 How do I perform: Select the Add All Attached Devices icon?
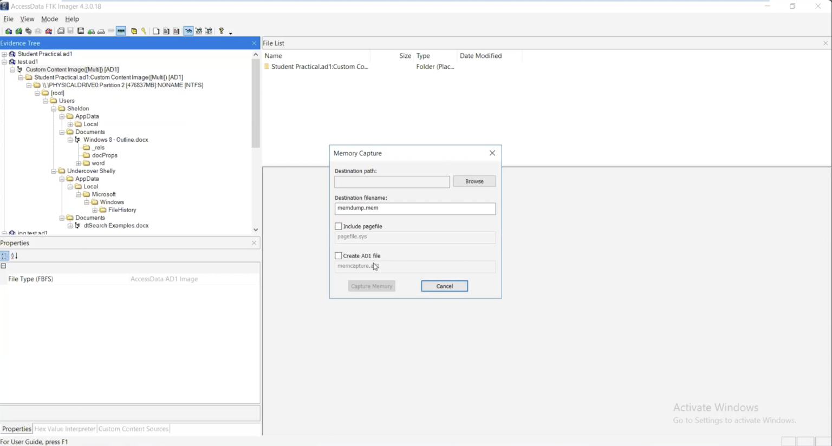[18, 31]
